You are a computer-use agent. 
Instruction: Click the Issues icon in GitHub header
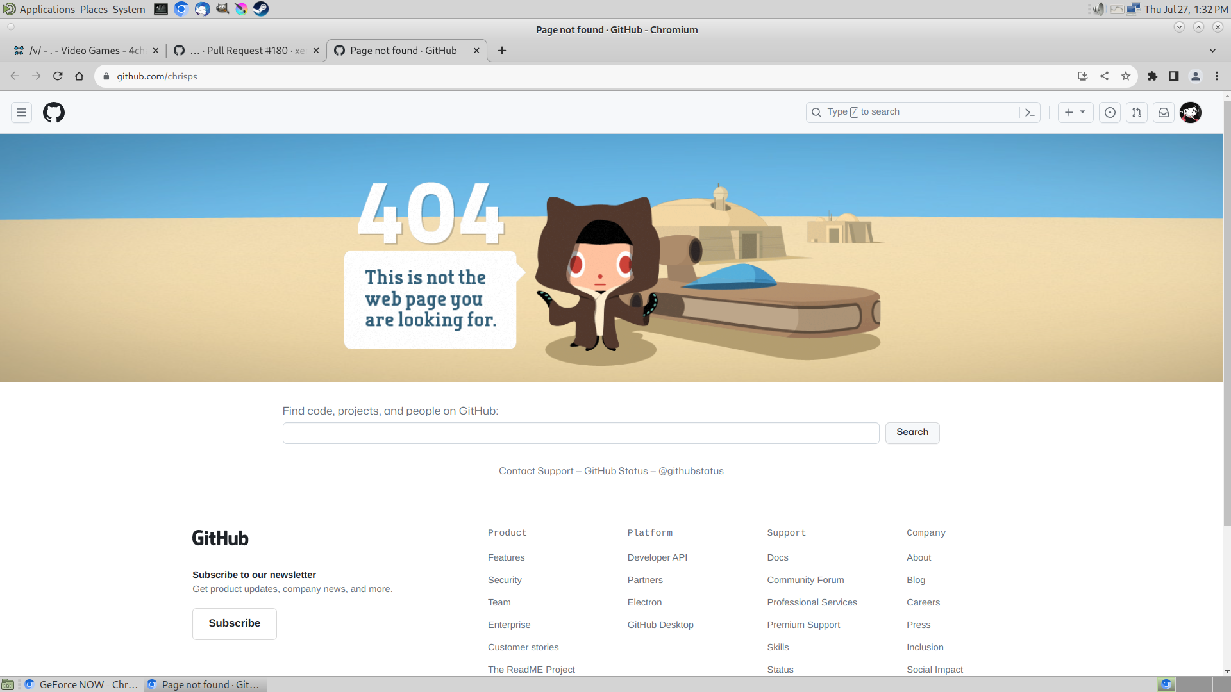click(1110, 113)
